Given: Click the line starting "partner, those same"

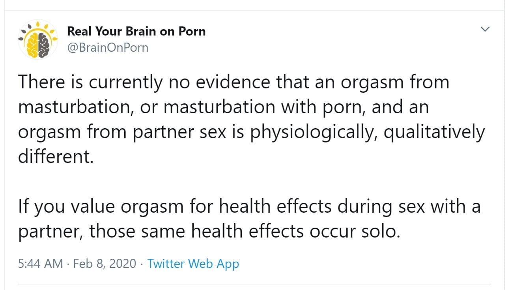Looking at the screenshot, I should click(209, 232).
